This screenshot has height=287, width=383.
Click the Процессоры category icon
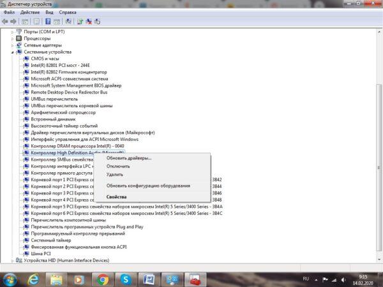(x=19, y=38)
